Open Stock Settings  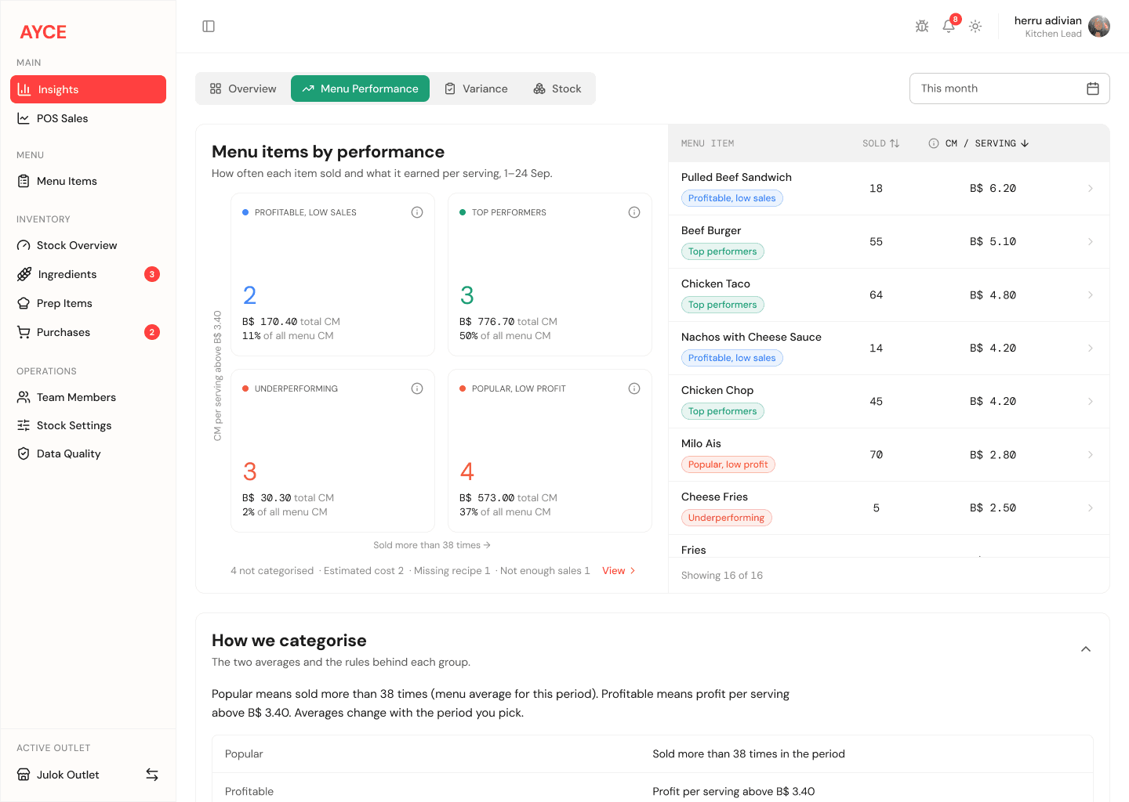[x=88, y=425]
